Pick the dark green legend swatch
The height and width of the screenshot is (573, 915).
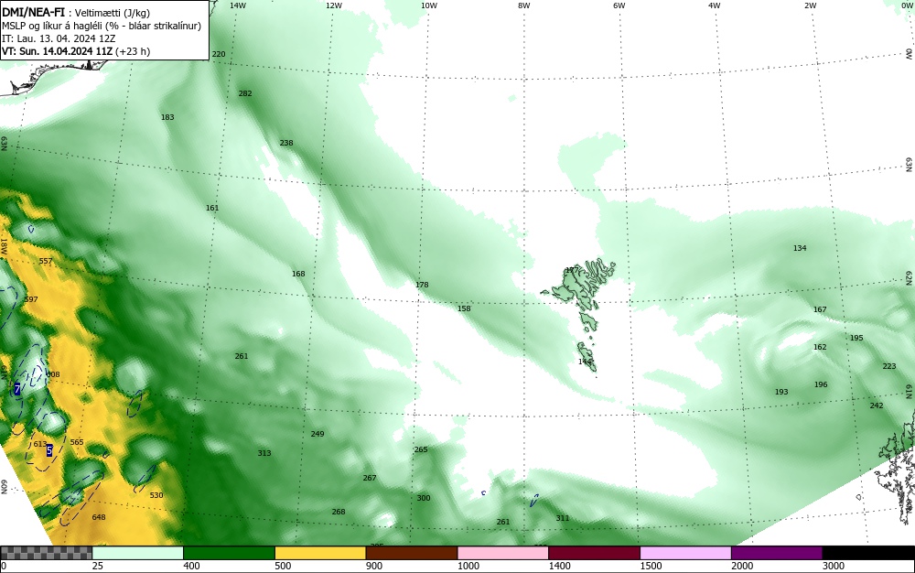coord(229,553)
